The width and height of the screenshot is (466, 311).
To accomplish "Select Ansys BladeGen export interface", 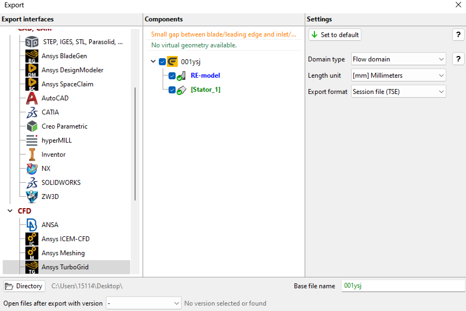I will [x=64, y=56].
